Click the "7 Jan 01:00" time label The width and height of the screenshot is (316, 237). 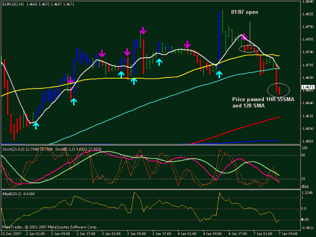[263, 234]
